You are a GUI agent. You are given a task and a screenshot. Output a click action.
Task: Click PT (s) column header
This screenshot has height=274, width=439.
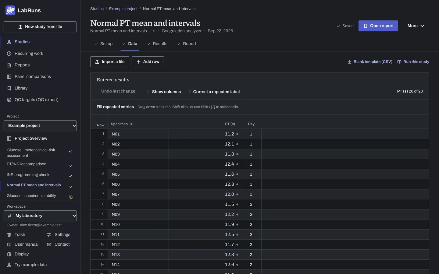[x=230, y=124]
